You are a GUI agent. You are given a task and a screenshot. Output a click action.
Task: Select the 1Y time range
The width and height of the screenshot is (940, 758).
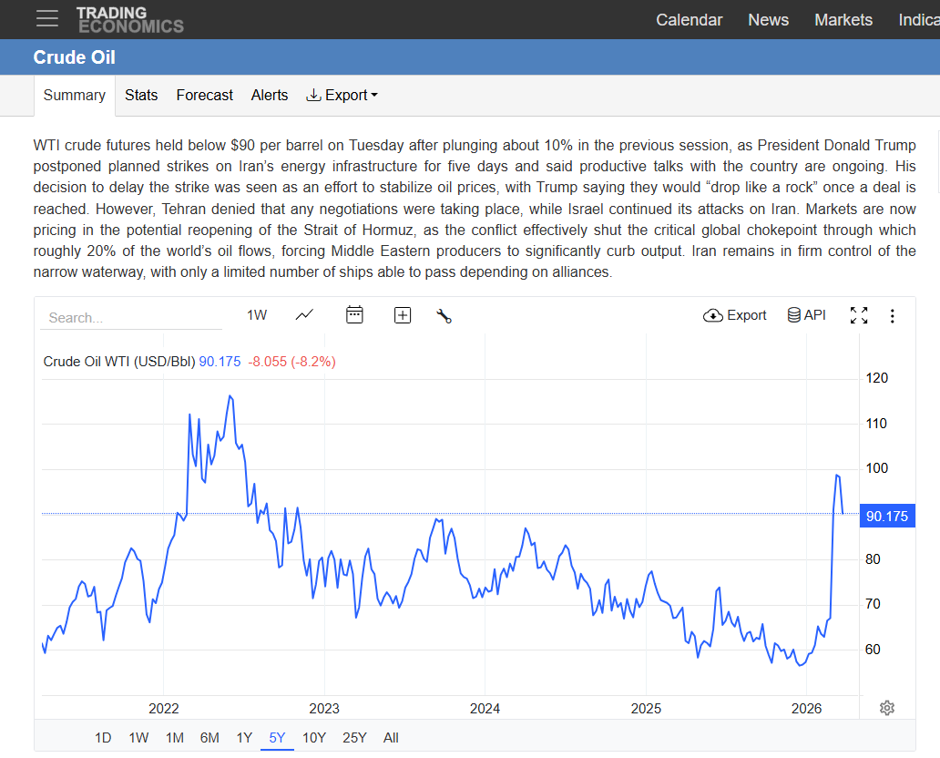[244, 738]
